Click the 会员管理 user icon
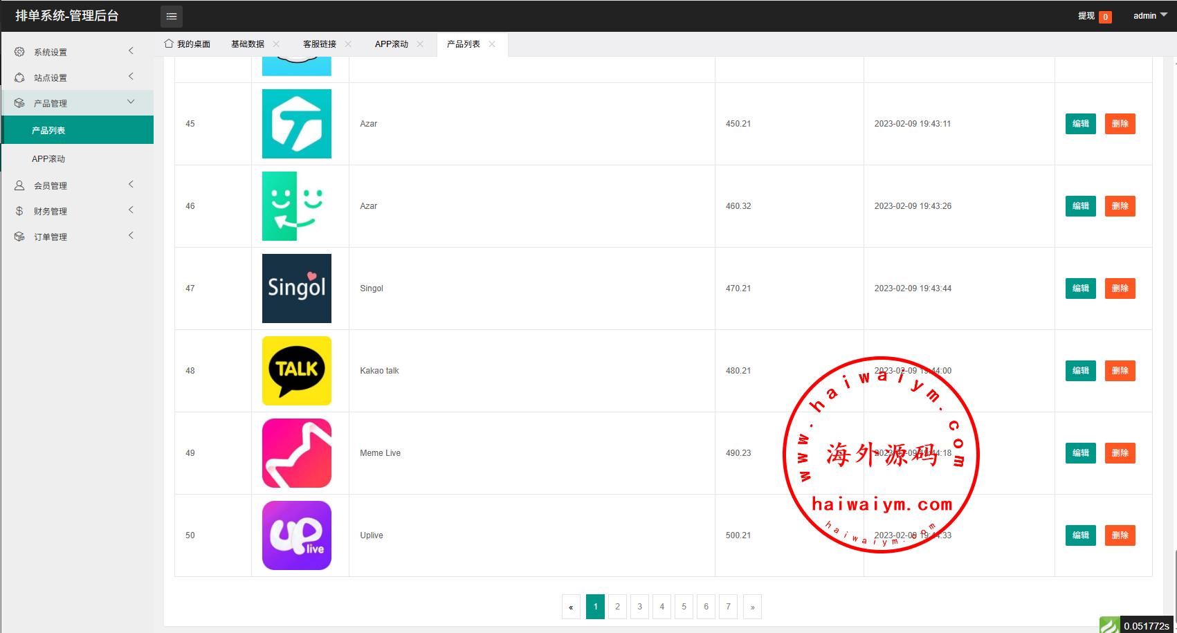 [19, 185]
